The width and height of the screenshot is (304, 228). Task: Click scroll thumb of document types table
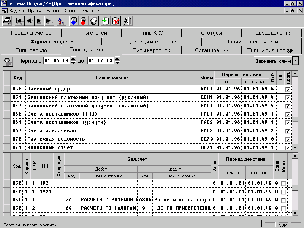click(295, 119)
